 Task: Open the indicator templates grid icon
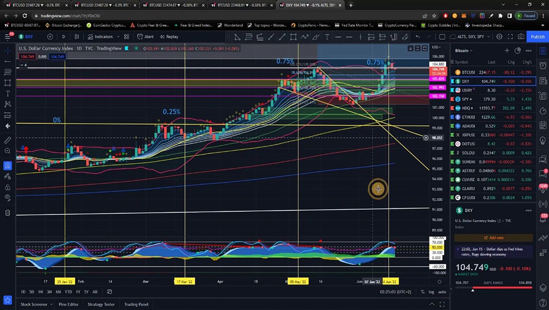pyautogui.click(x=127, y=37)
